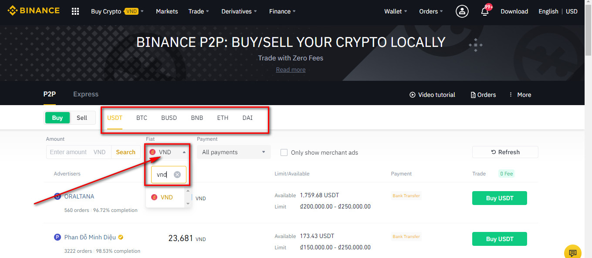Switch to the Express tab
Image resolution: width=592 pixels, height=258 pixels.
point(86,94)
